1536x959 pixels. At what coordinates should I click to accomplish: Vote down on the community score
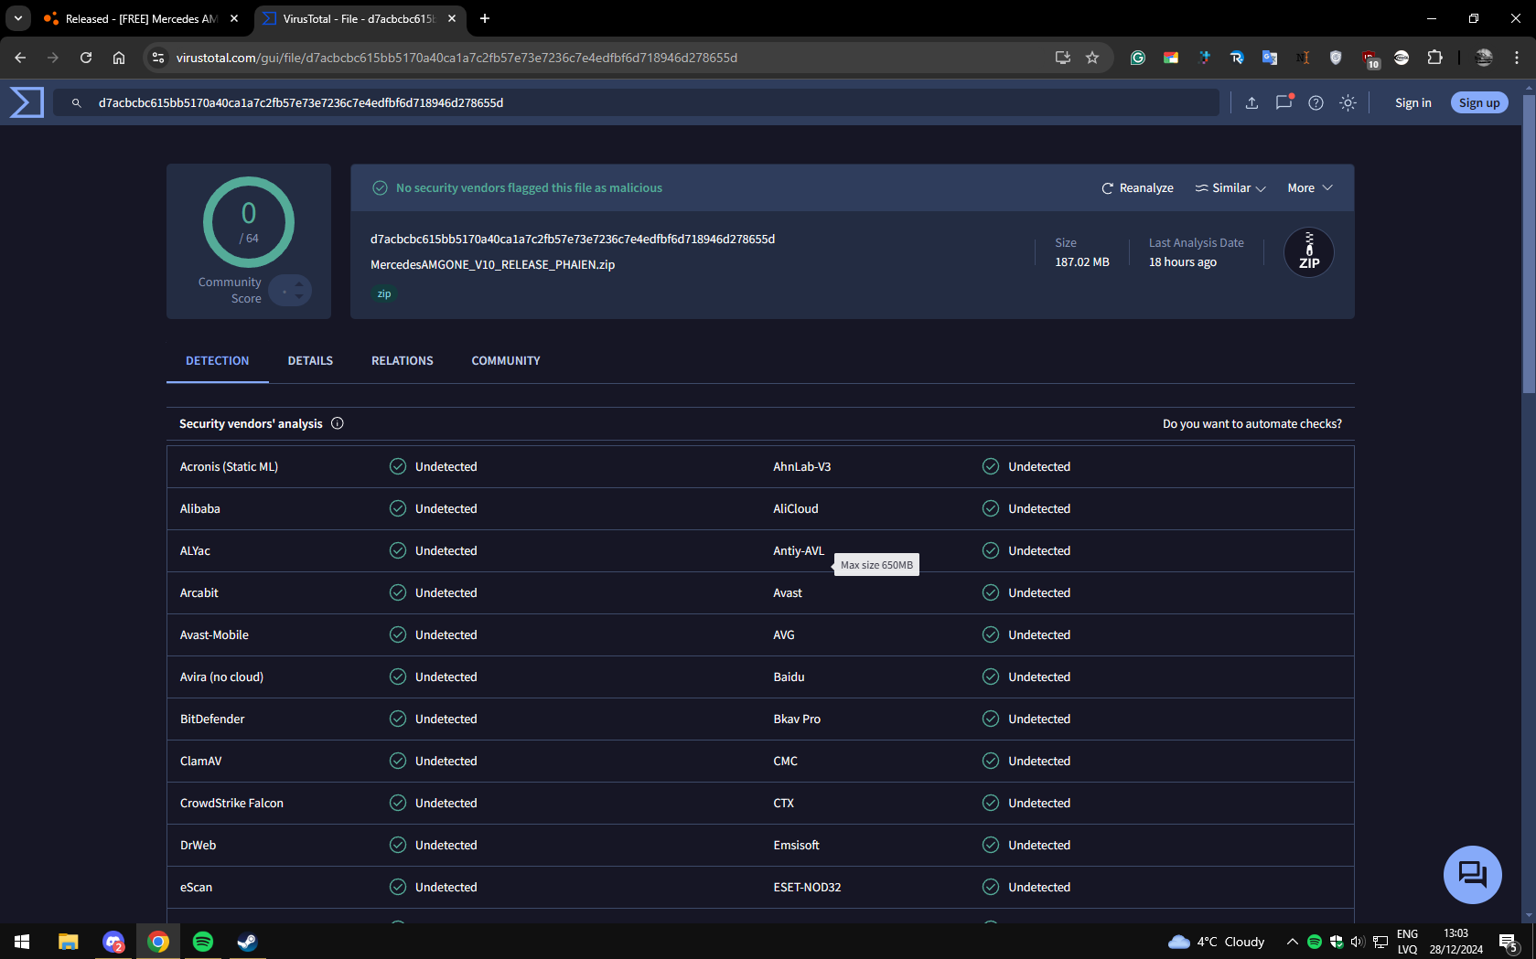tap(298, 297)
